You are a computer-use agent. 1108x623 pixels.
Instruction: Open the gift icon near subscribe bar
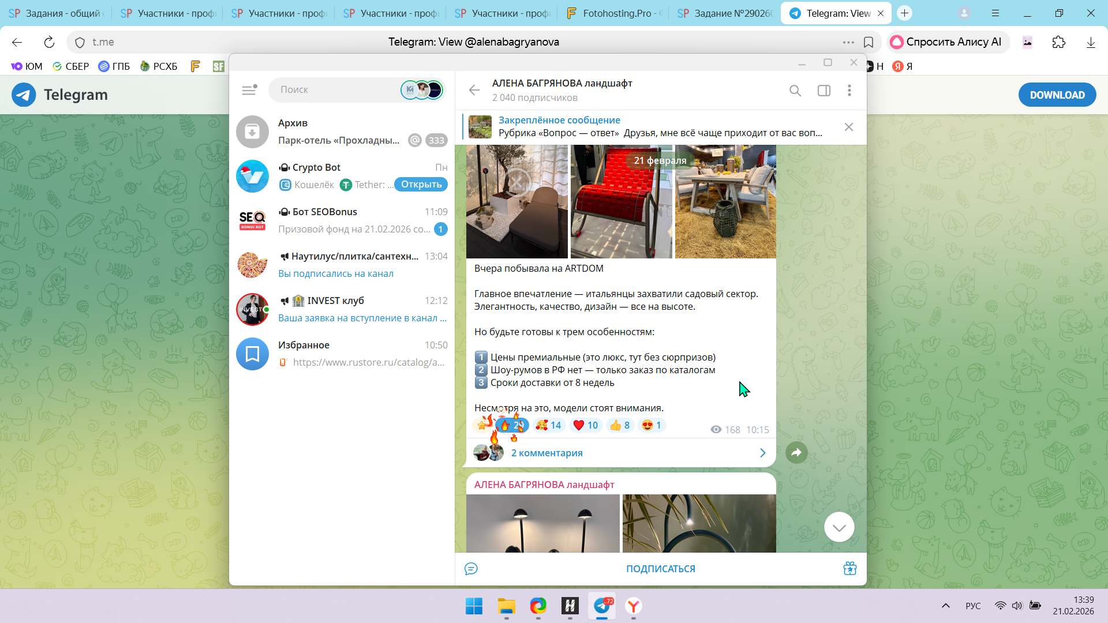(849, 569)
